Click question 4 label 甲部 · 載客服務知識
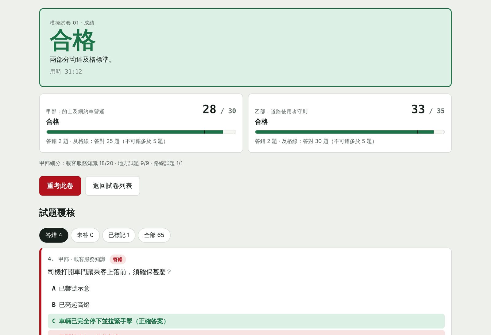Image resolution: width=491 pixels, height=335 pixels. tap(82, 259)
